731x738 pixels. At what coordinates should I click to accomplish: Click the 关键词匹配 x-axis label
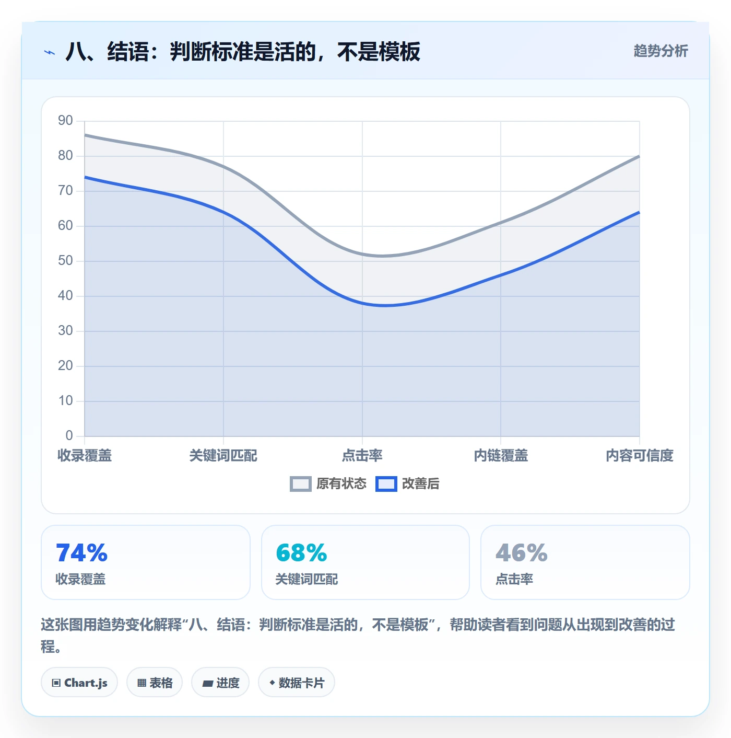(223, 456)
